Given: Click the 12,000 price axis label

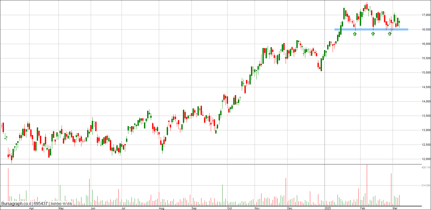Looking at the screenshot, I should pyautogui.click(x=427, y=159).
